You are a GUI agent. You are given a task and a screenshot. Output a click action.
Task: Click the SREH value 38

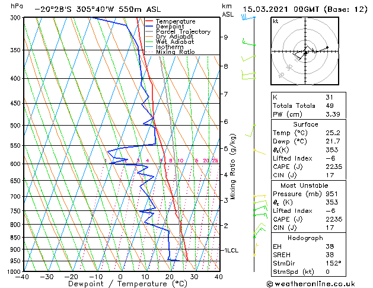[x=330, y=255]
